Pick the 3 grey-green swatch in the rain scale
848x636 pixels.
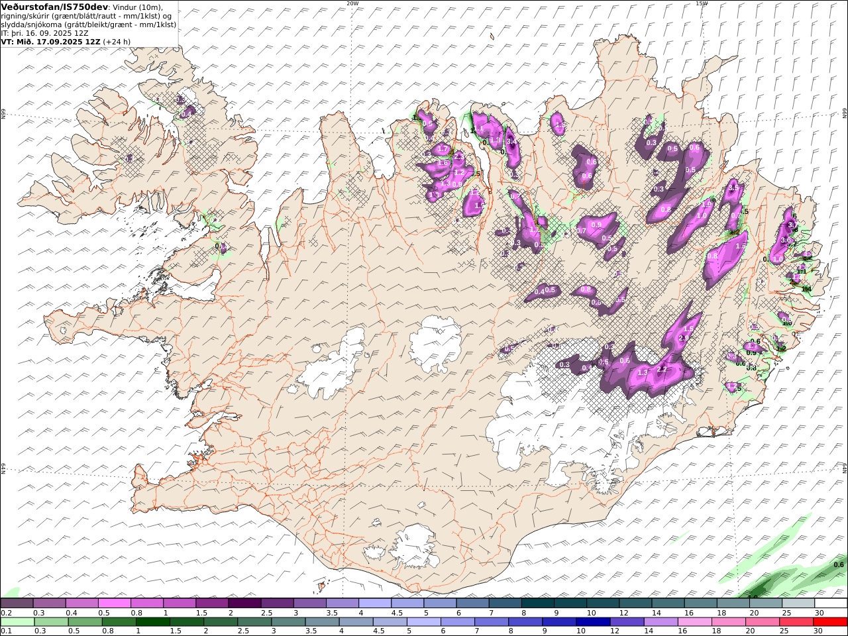288,622
